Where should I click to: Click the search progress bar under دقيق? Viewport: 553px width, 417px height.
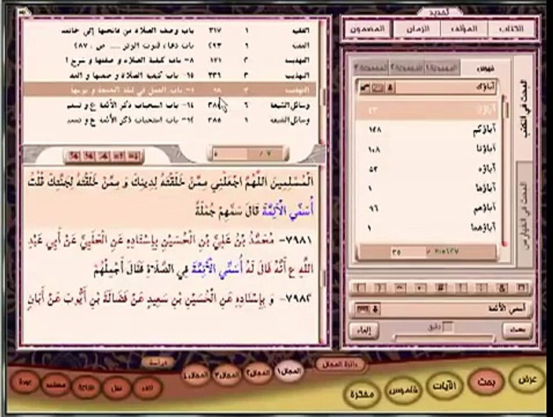click(x=444, y=338)
